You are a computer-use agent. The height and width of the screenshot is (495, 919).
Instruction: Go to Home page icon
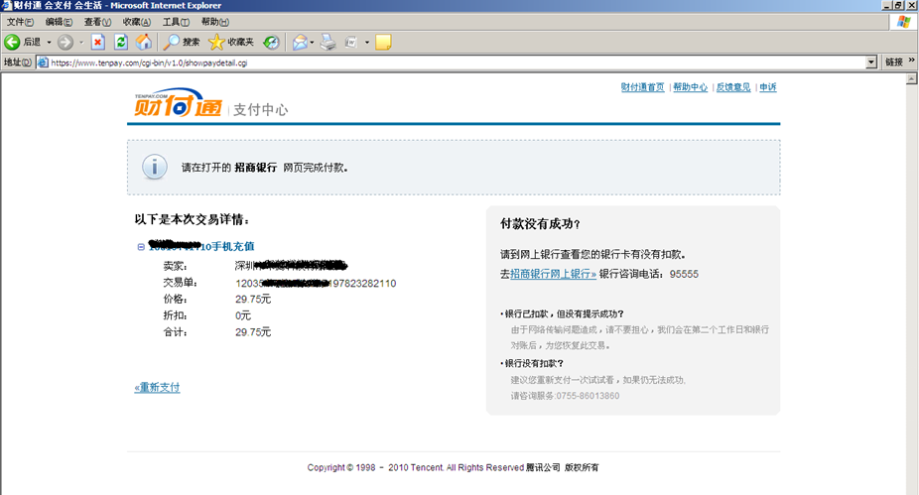point(144,42)
